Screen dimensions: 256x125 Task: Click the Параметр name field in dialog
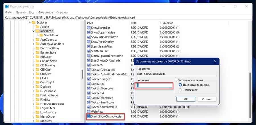(177, 74)
